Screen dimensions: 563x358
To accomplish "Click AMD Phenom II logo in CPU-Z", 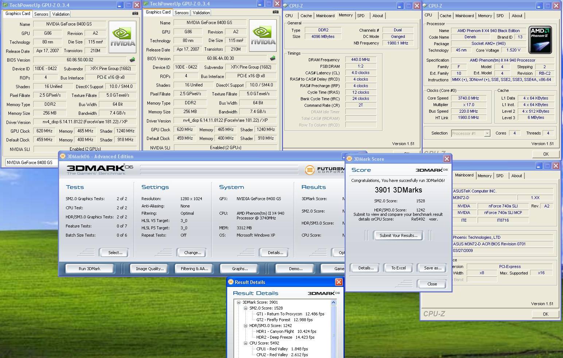I will [x=540, y=40].
